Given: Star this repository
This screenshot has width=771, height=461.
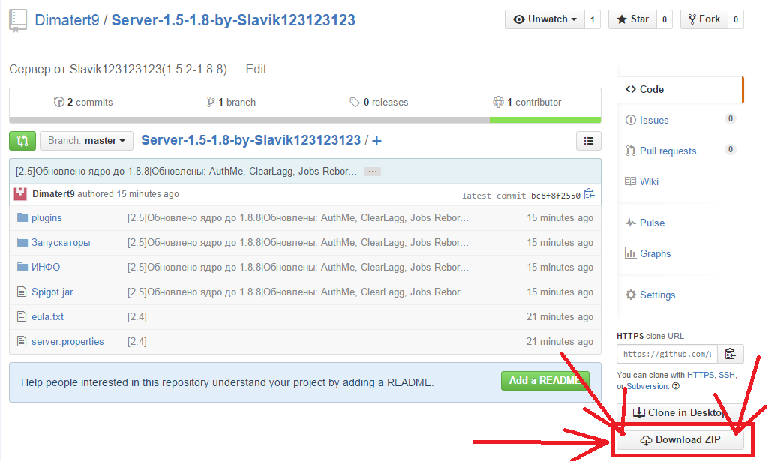Looking at the screenshot, I should [x=632, y=19].
